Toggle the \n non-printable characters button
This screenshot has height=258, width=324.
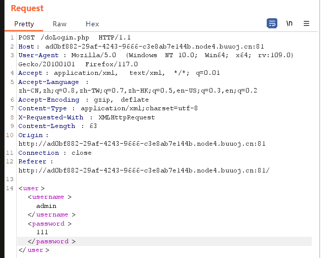[289, 23]
